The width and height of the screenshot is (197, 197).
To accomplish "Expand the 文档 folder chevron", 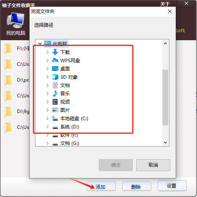I will pyautogui.click(x=48, y=85).
